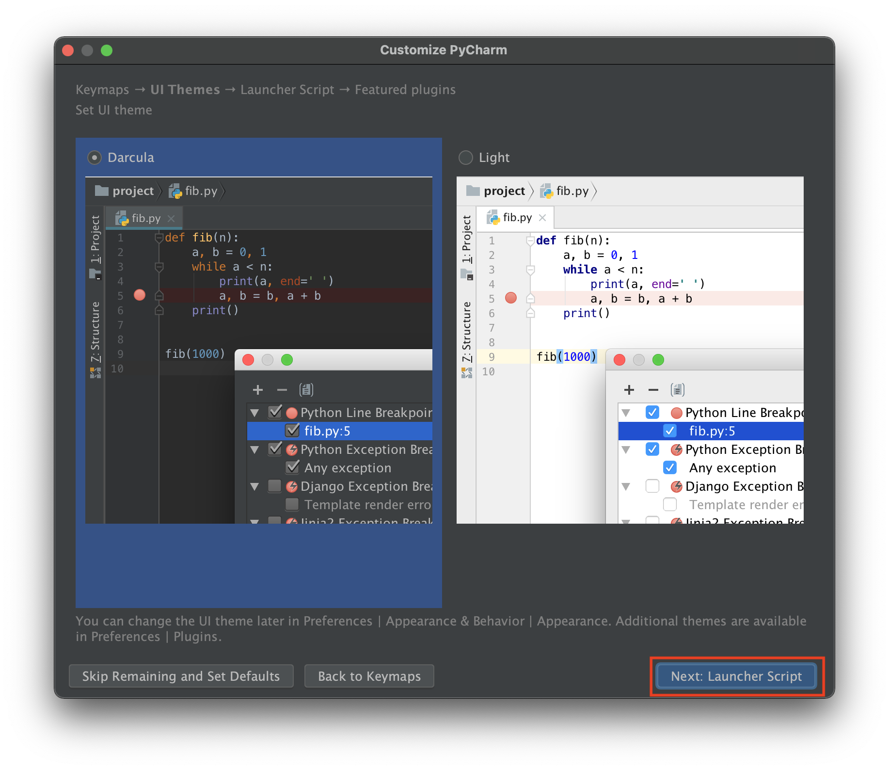The image size is (889, 770).
Task: Click Python file icon in Light breadcrumb
Action: coord(546,191)
